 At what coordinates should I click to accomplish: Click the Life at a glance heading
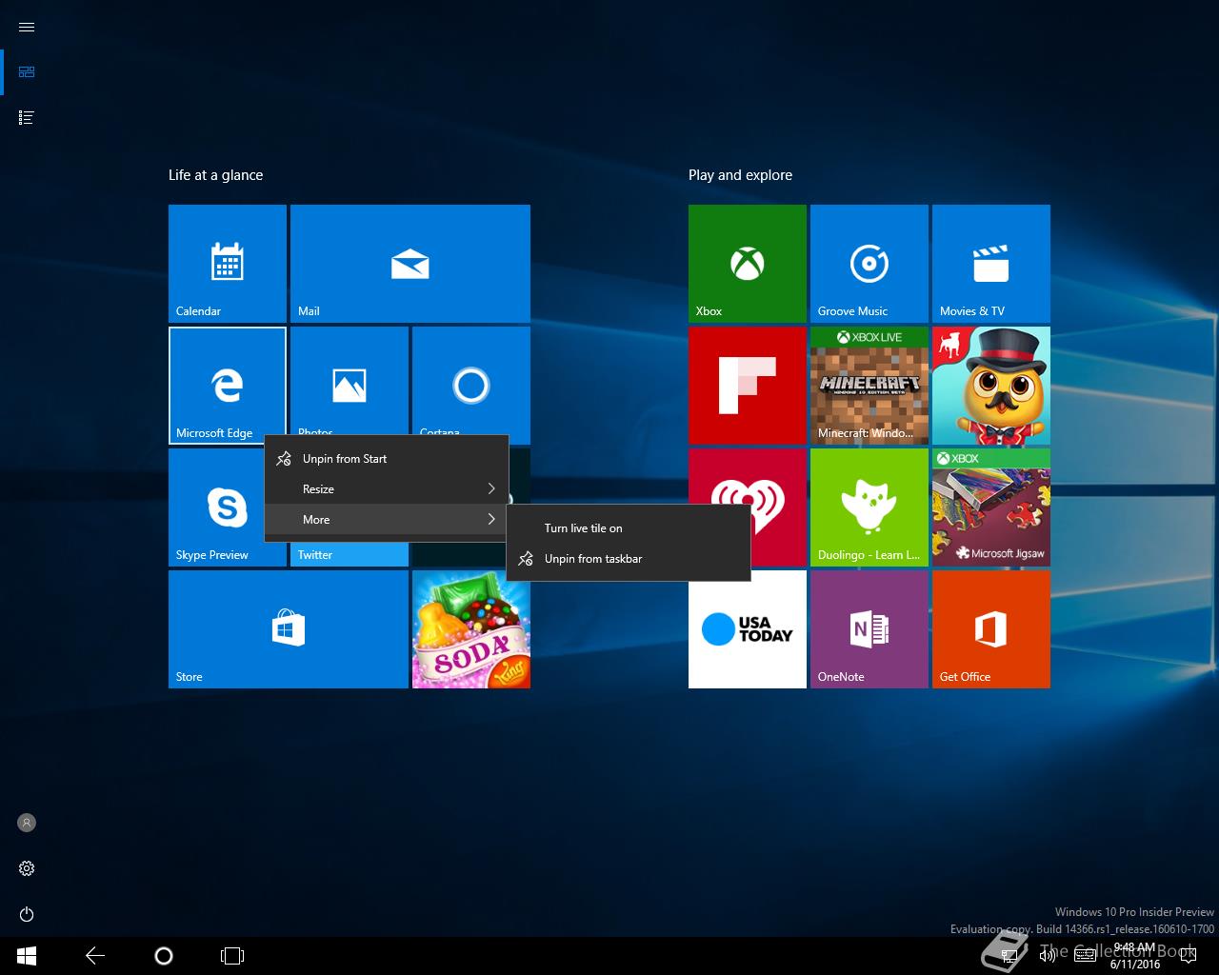215,175
